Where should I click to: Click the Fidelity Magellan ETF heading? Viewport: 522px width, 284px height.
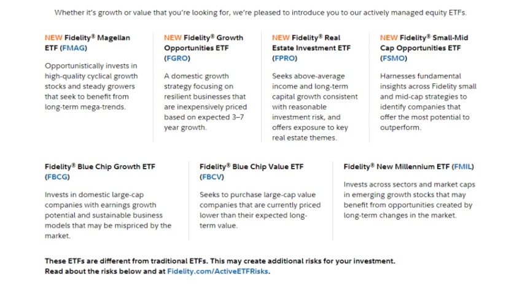[x=87, y=43]
